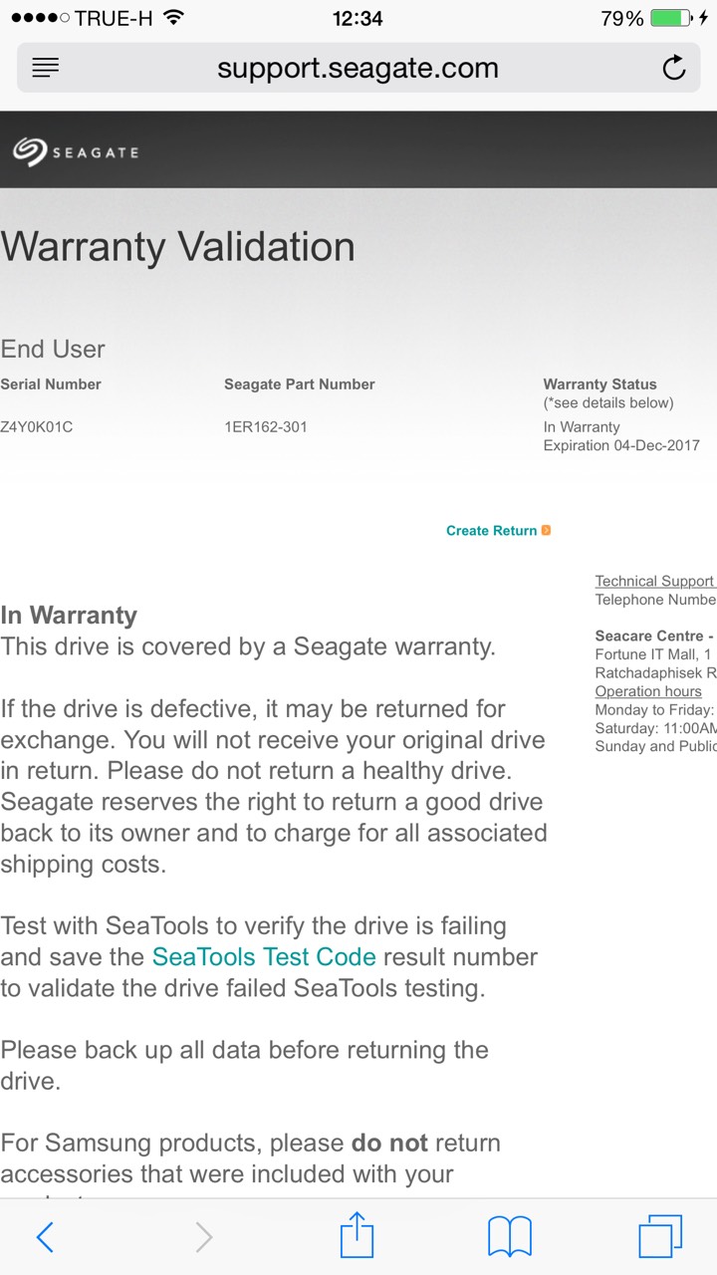Tap the battery indicator in the status bar

[x=672, y=18]
